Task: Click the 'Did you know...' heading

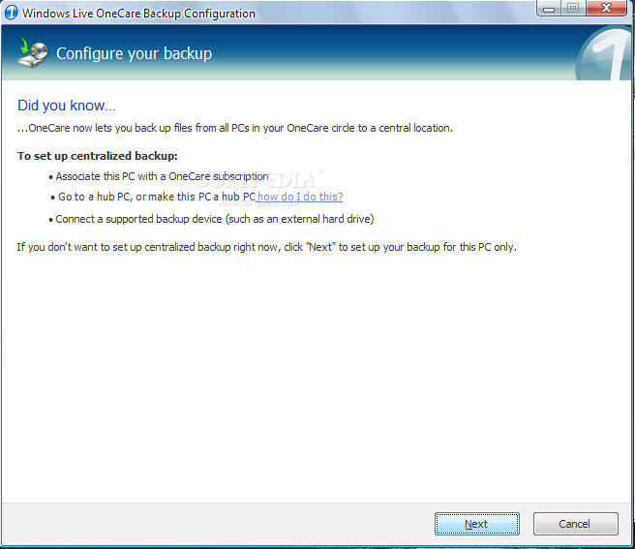Action: (x=67, y=106)
